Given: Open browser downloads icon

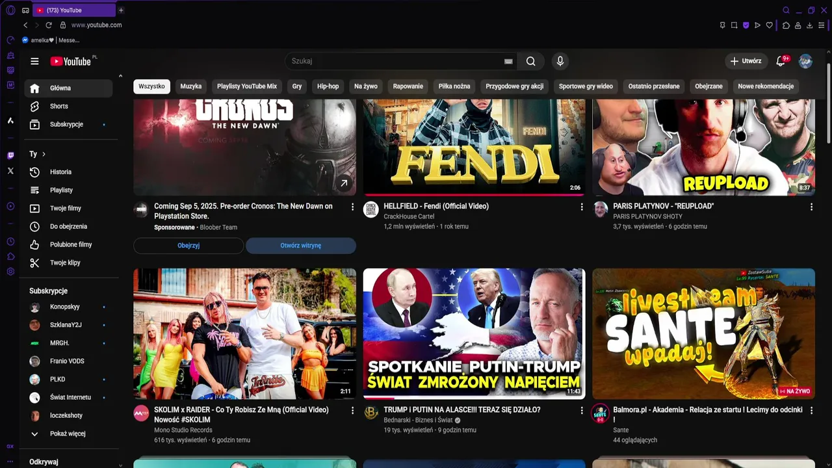Looking at the screenshot, I should (x=809, y=25).
